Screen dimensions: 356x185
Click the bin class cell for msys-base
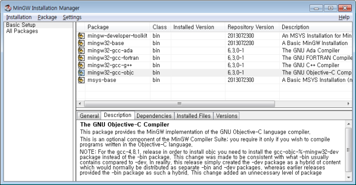(x=156, y=80)
